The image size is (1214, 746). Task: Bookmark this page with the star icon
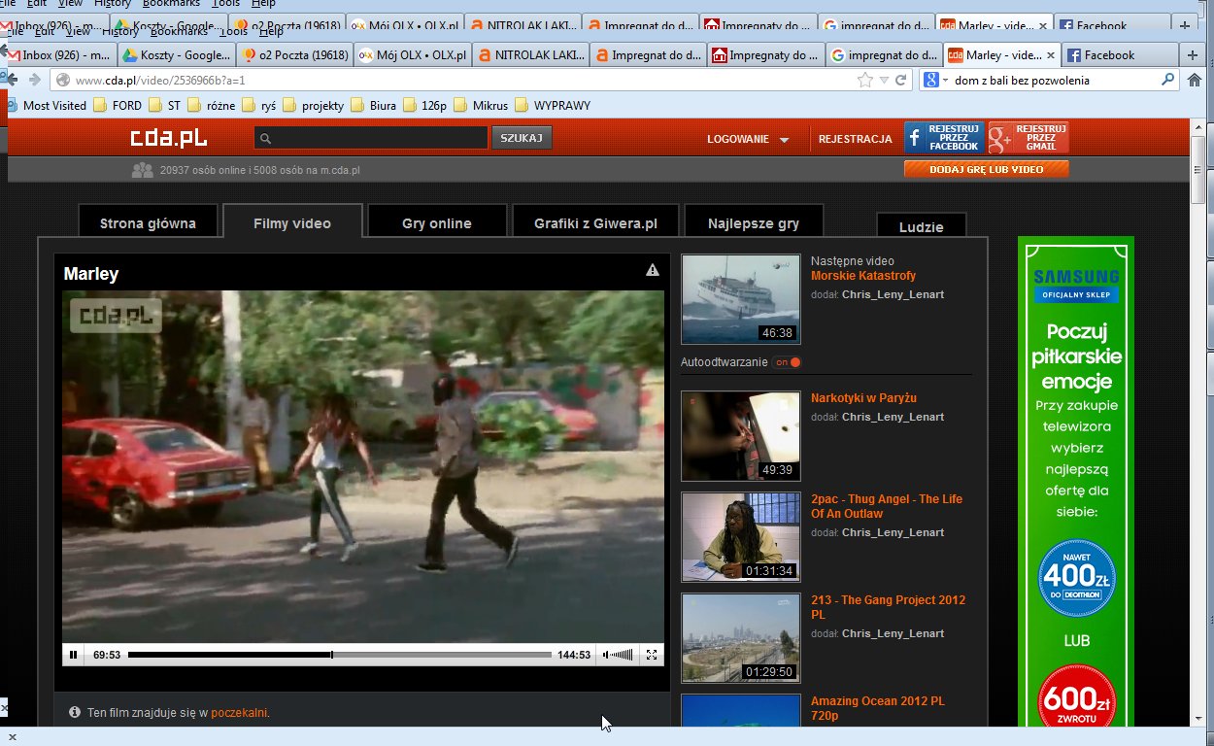(x=864, y=80)
